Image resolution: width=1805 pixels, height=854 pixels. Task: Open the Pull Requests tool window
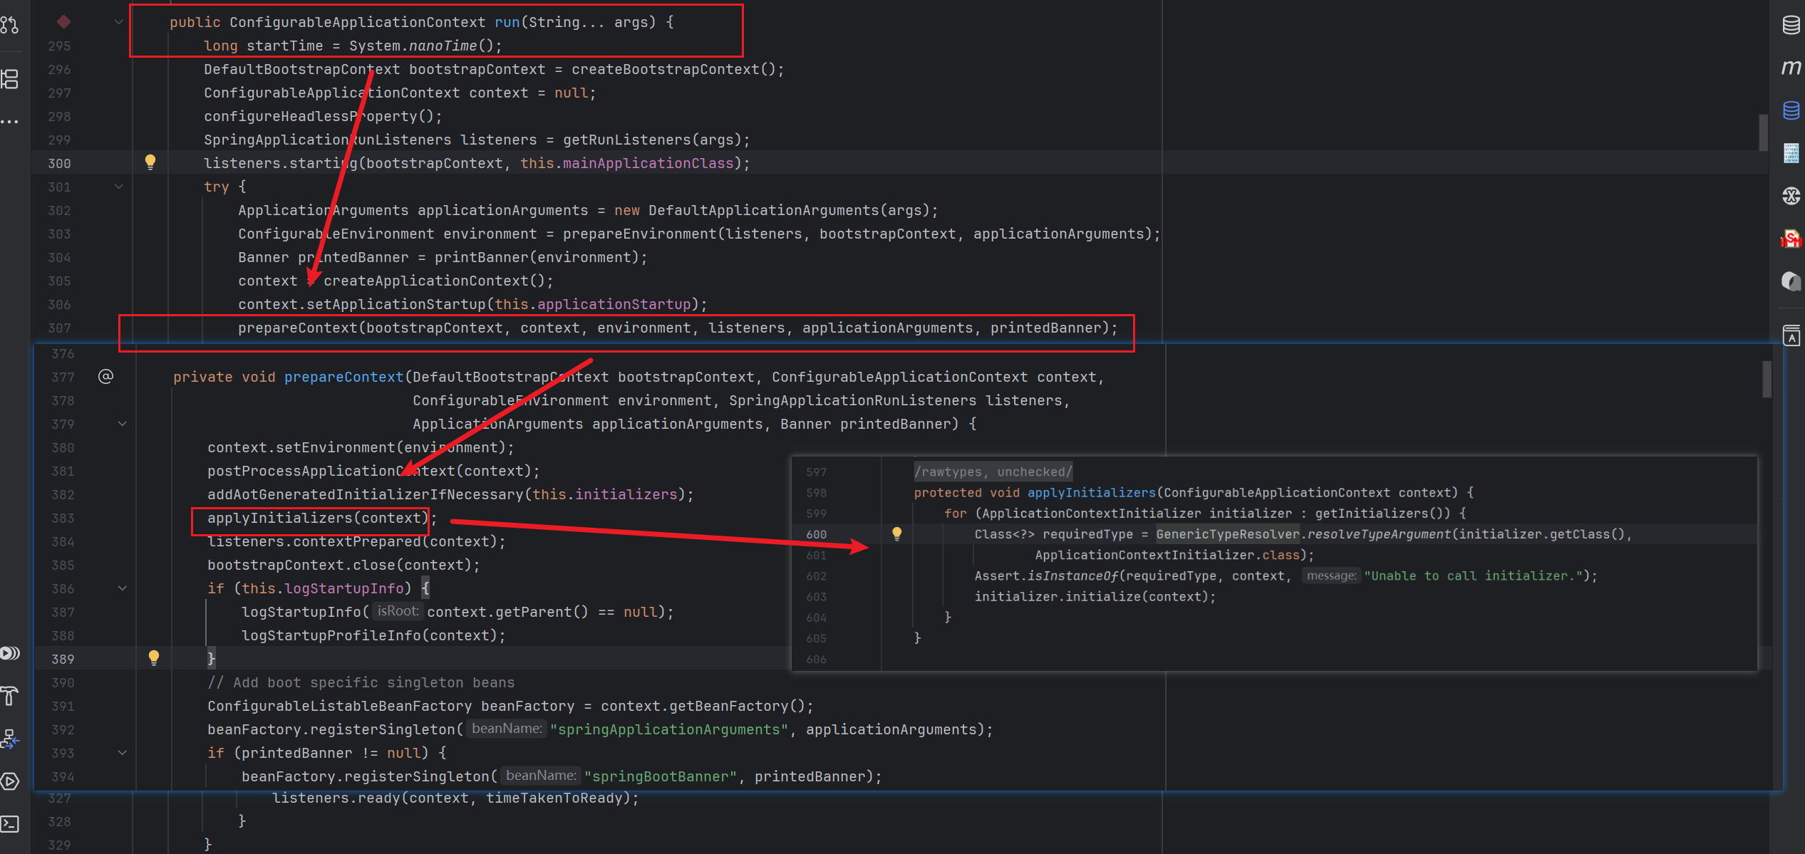(9, 25)
